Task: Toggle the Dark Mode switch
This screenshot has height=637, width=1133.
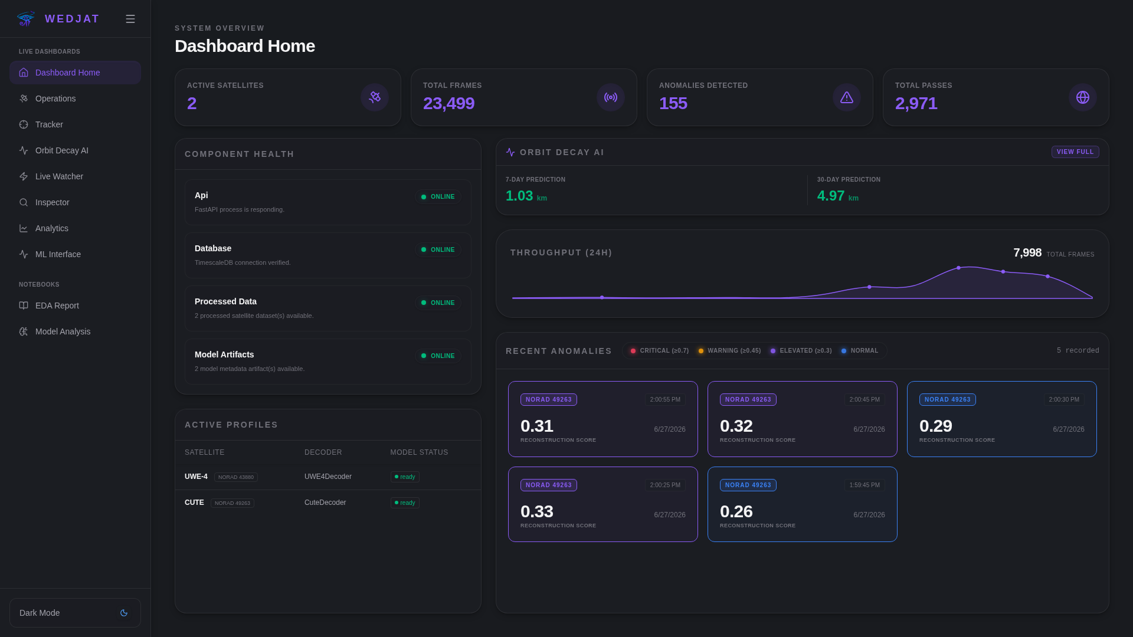Action: click(75, 613)
